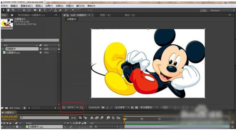Open the 编辑(E) menu

14,6
